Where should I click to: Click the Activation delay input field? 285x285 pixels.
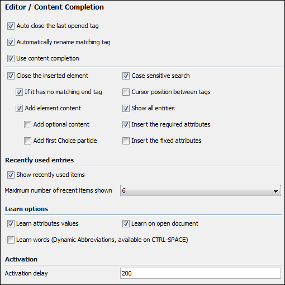point(201,273)
